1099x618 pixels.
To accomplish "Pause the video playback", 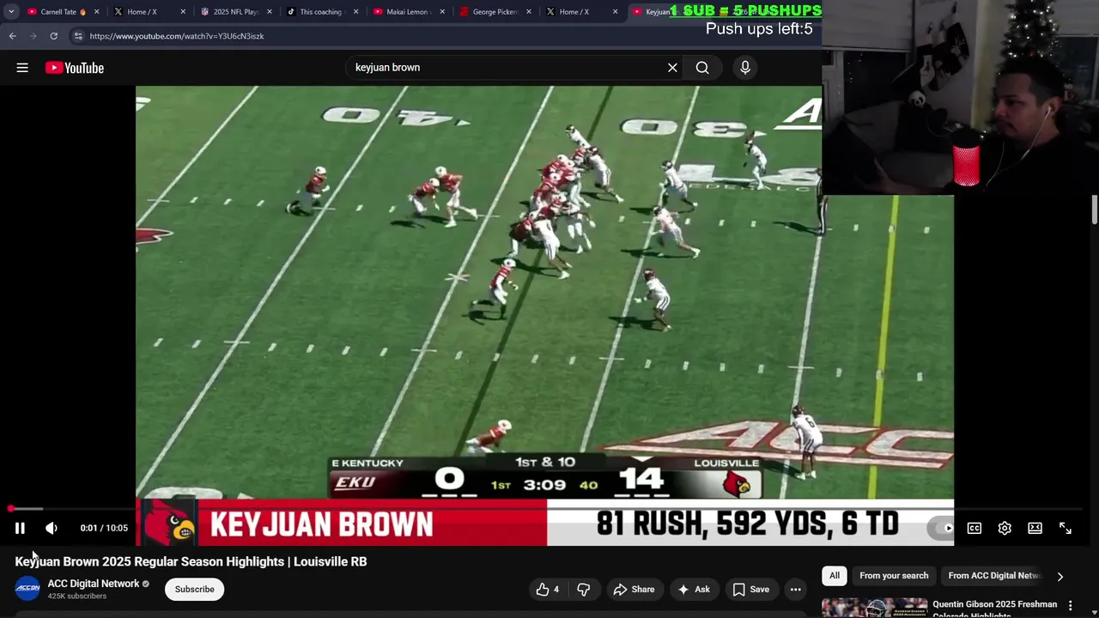I will point(20,528).
